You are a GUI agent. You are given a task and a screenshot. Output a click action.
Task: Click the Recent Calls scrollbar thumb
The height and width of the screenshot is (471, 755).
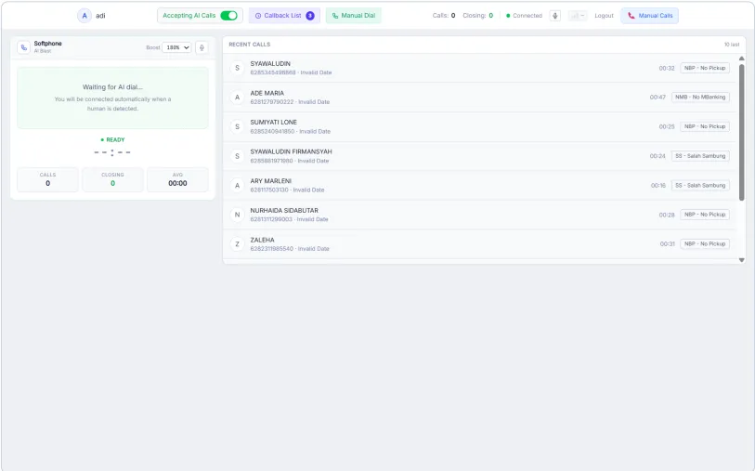(741, 132)
